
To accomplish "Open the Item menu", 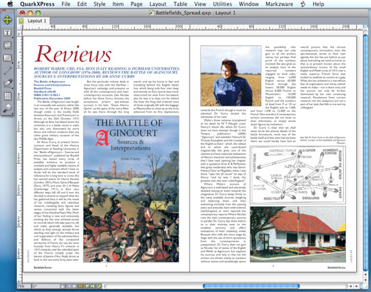I will [118, 4].
